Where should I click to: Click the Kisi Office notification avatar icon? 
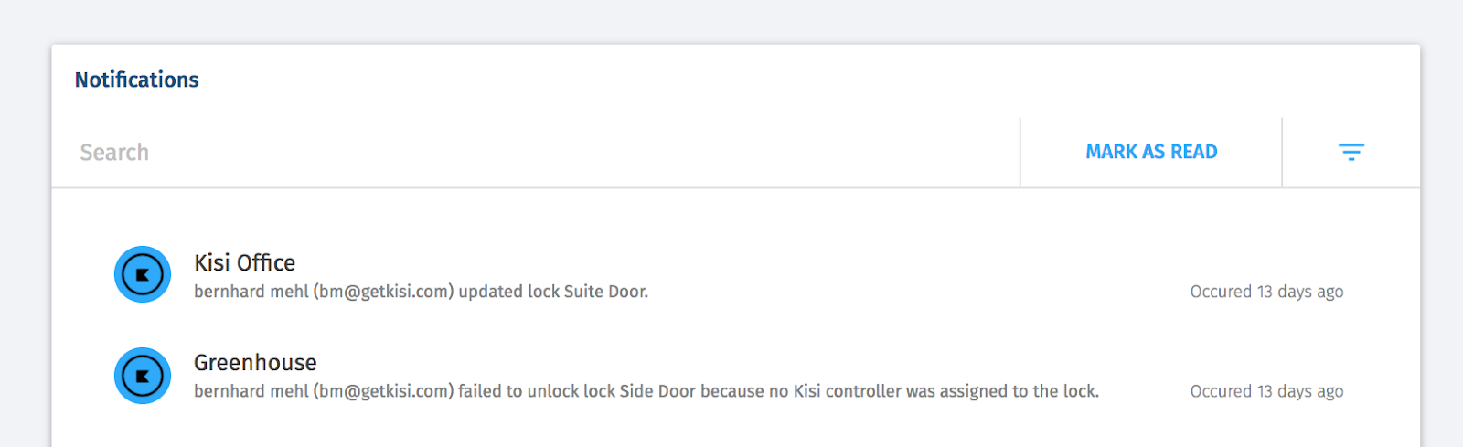[143, 274]
